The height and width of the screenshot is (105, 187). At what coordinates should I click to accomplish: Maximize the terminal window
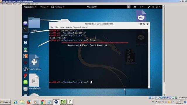click(144, 24)
